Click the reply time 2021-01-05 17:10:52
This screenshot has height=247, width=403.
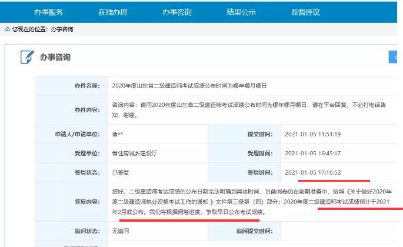coord(312,172)
